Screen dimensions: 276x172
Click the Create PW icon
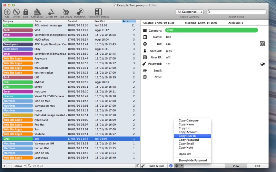pyautogui.click(x=51, y=12)
